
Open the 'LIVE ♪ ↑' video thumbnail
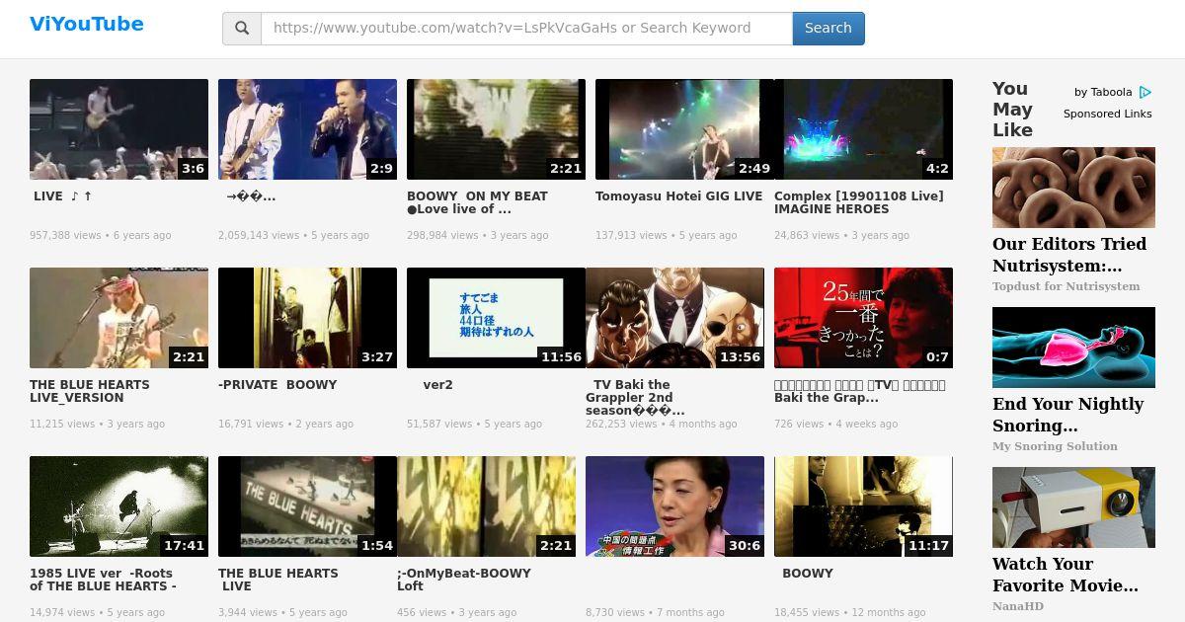pyautogui.click(x=118, y=129)
